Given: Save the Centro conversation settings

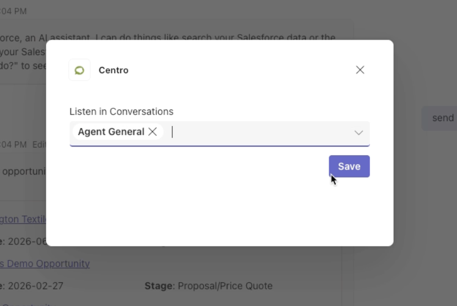Looking at the screenshot, I should tap(349, 166).
